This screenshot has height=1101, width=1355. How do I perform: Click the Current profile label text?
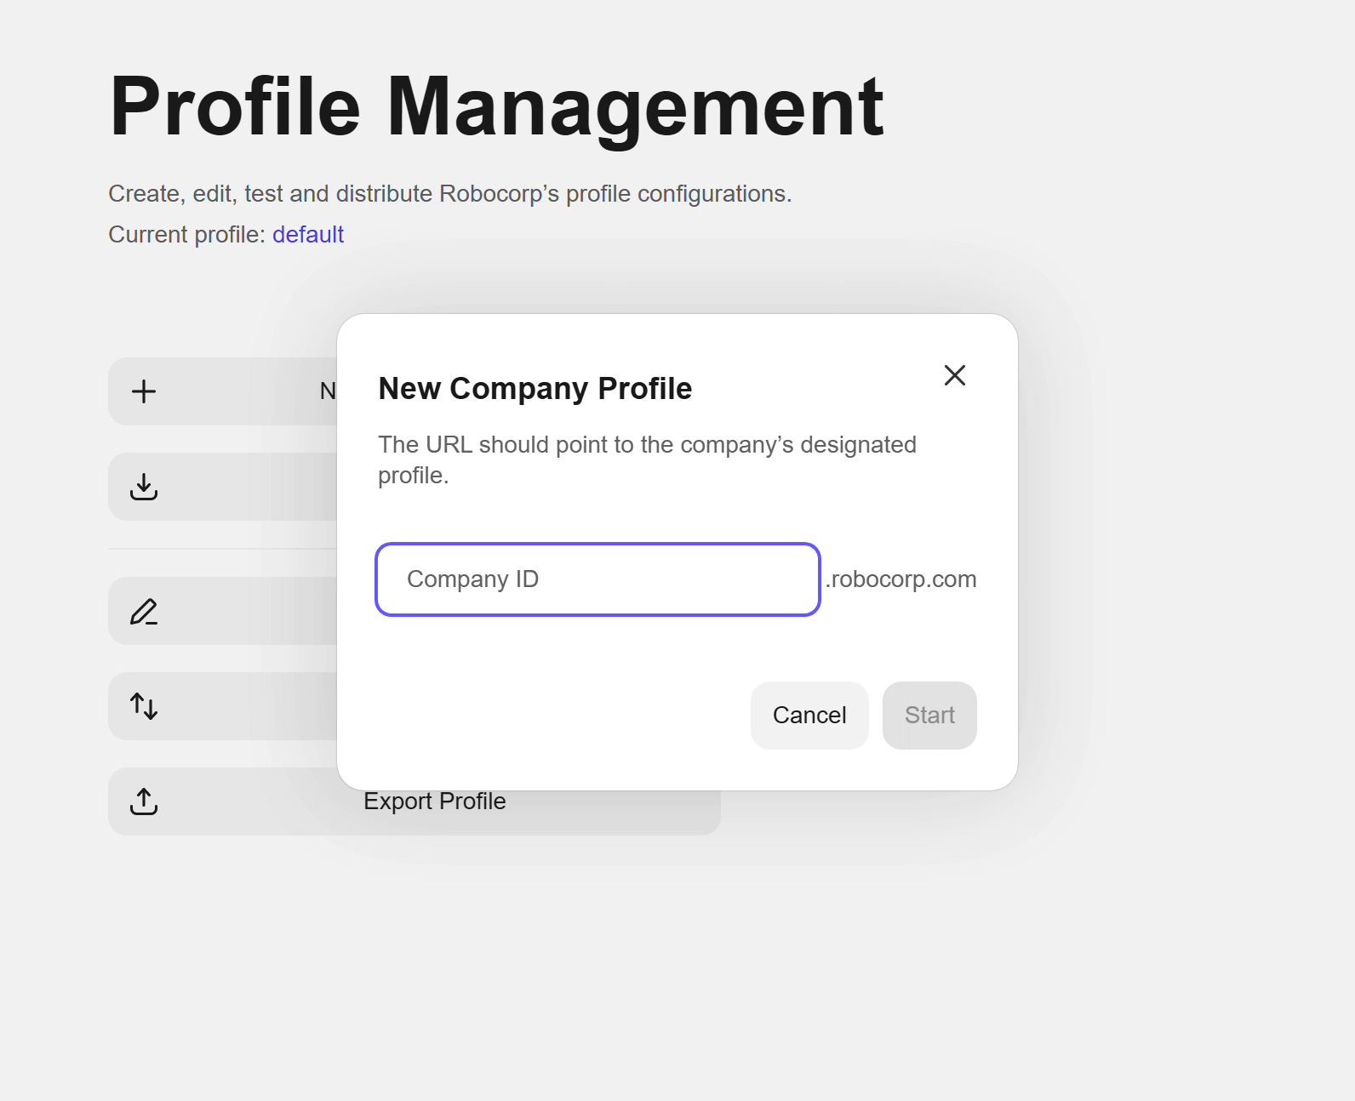186,235
